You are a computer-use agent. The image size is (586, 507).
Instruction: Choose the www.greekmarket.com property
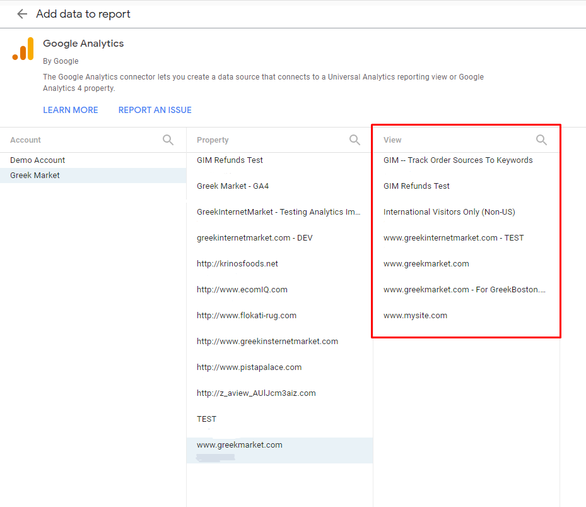(240, 445)
